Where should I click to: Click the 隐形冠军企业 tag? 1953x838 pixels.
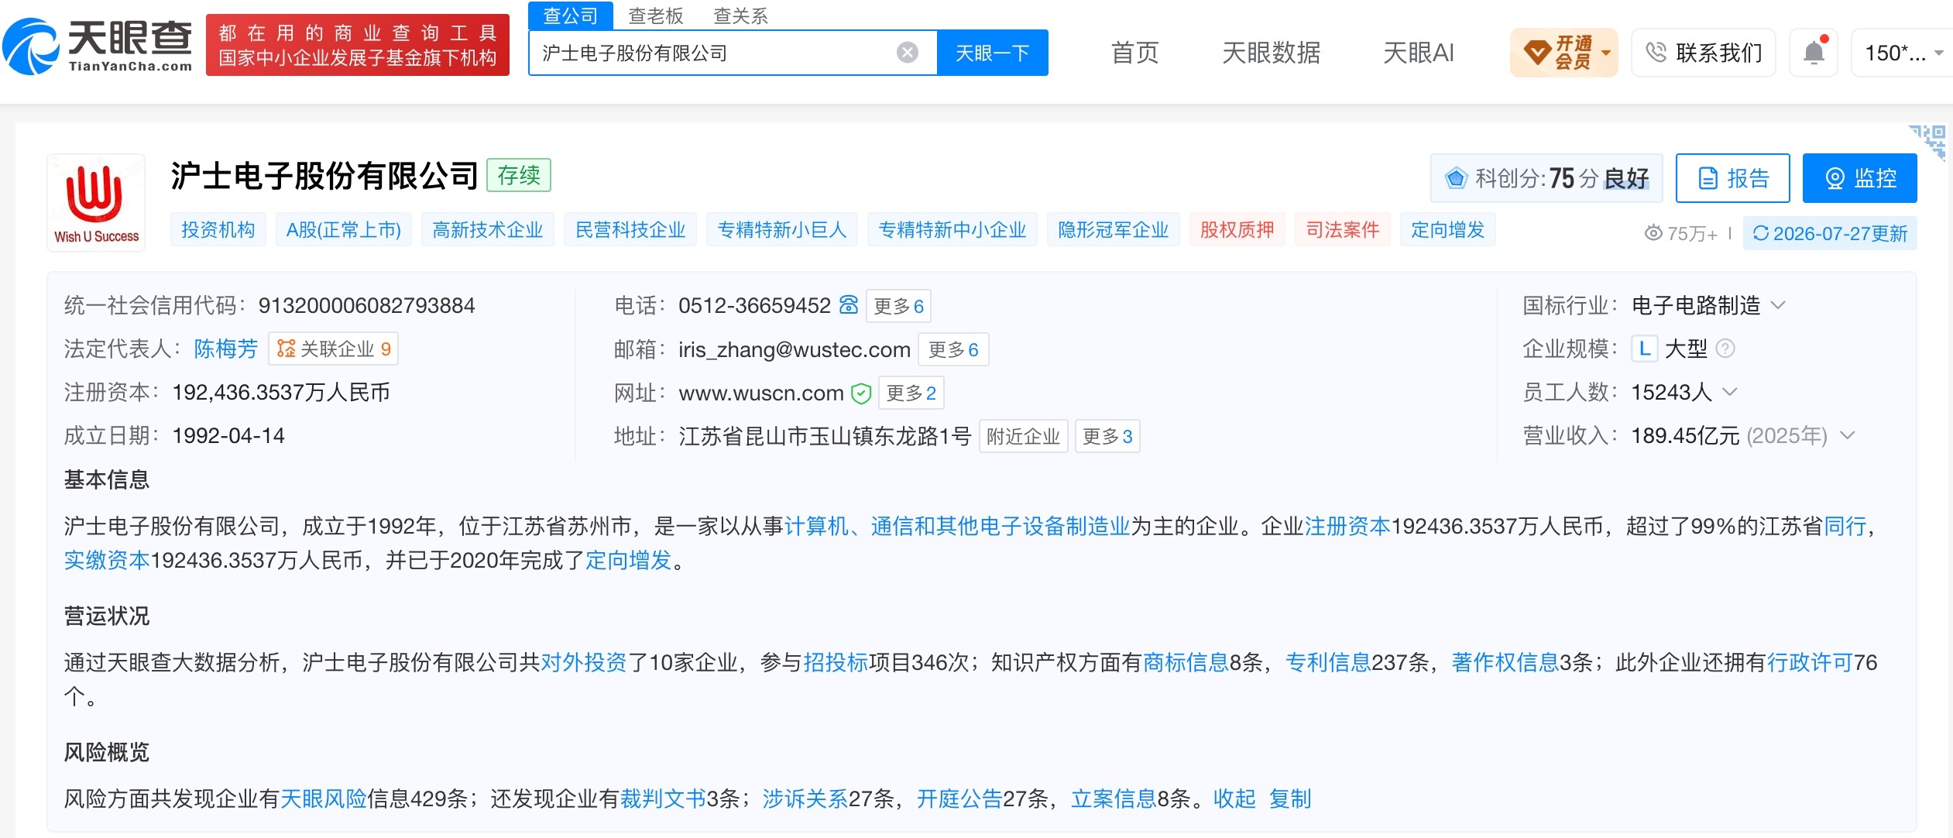coord(1114,229)
